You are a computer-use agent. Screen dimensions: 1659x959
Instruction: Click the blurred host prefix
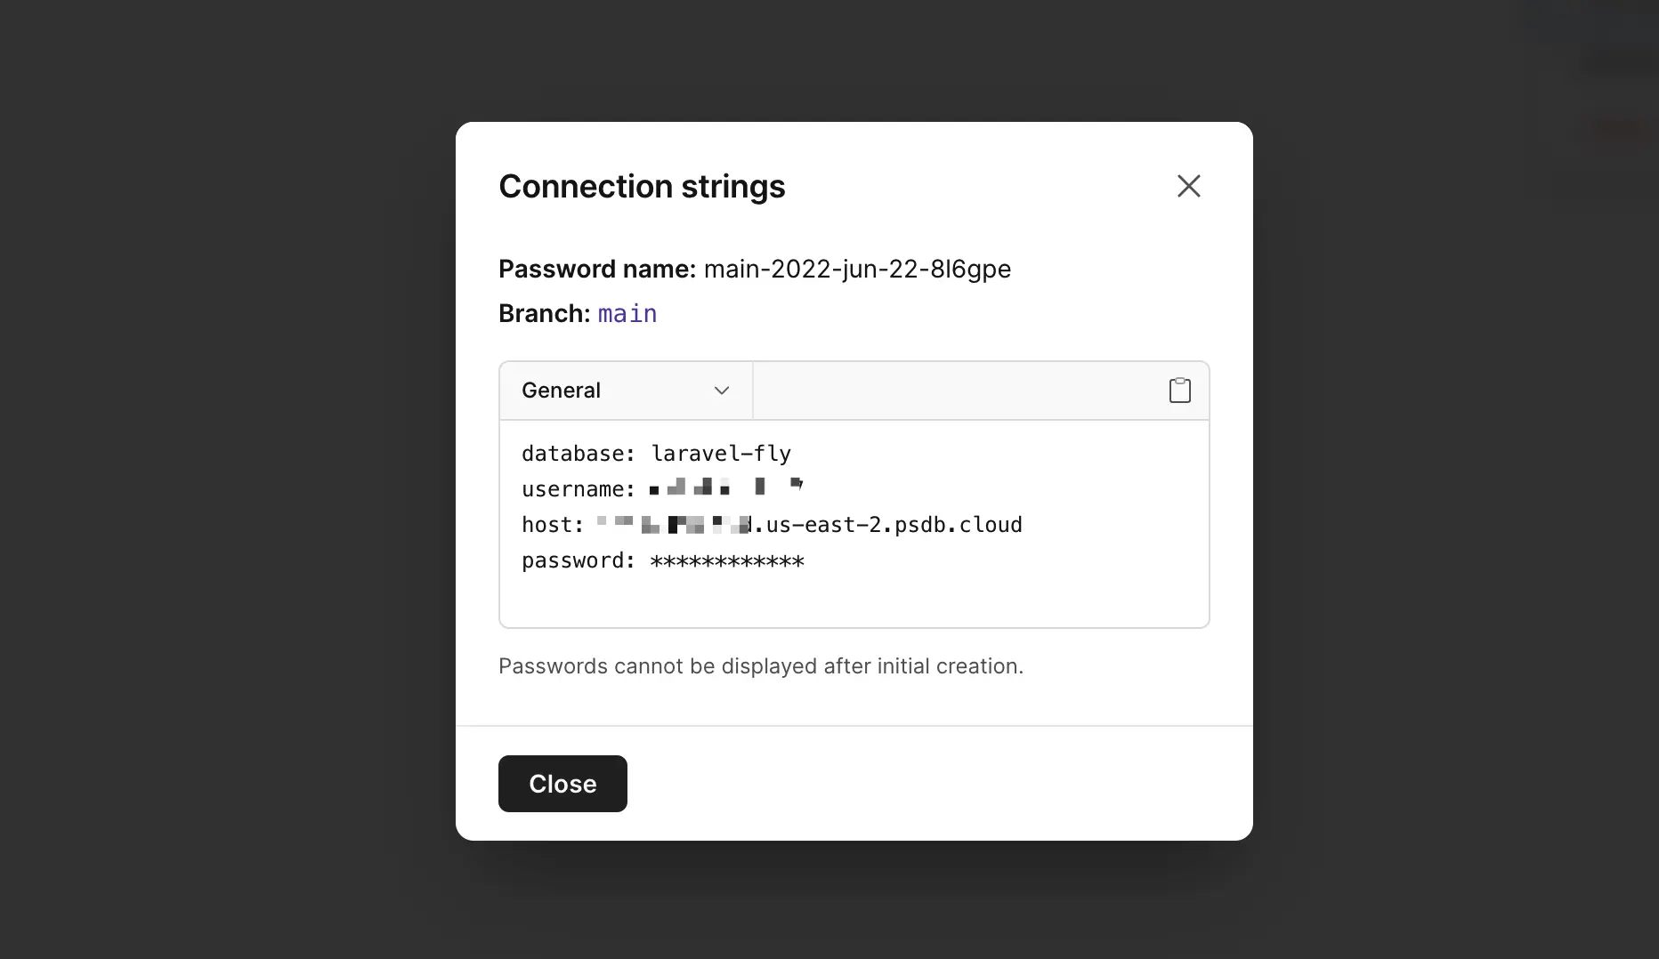(674, 524)
